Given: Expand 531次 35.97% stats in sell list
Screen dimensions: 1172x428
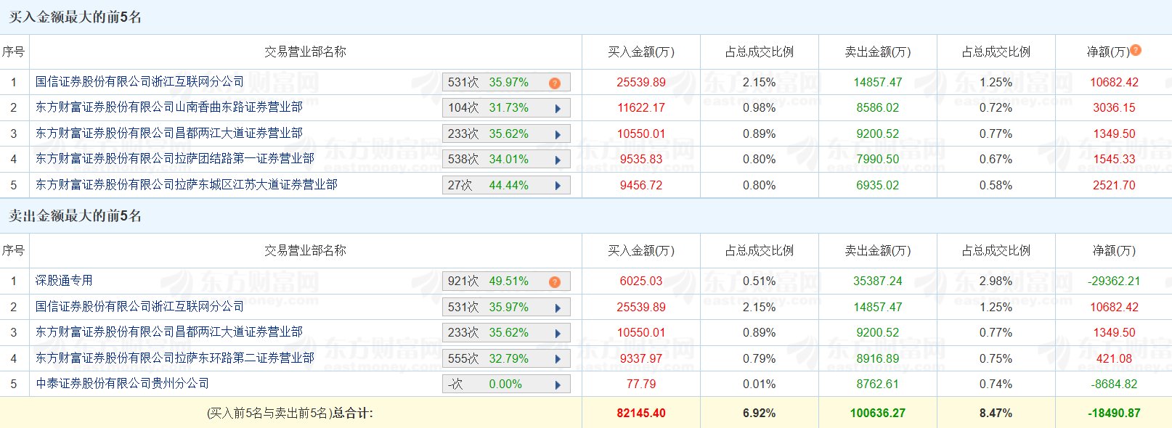Looking at the screenshot, I should coord(558,308).
